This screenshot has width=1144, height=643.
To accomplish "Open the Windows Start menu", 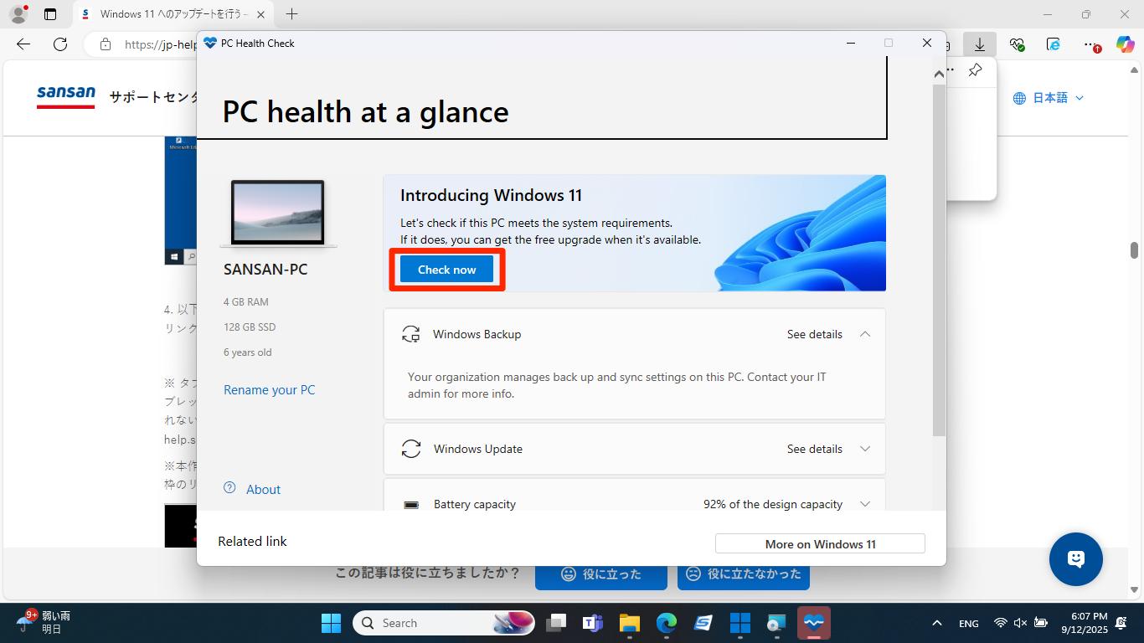I will (331, 623).
